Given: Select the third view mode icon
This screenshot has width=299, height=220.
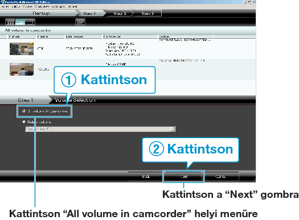Looking at the screenshot, I should coord(30,22).
